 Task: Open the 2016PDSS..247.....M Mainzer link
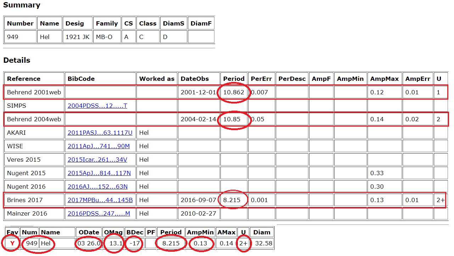click(x=99, y=213)
